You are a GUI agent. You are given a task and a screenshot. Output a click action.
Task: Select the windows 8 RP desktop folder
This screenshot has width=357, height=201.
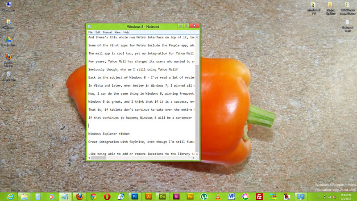(314, 8)
